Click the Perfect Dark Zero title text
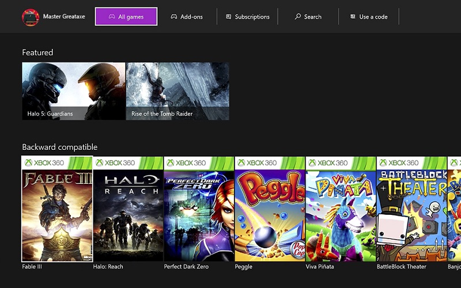 pos(186,267)
